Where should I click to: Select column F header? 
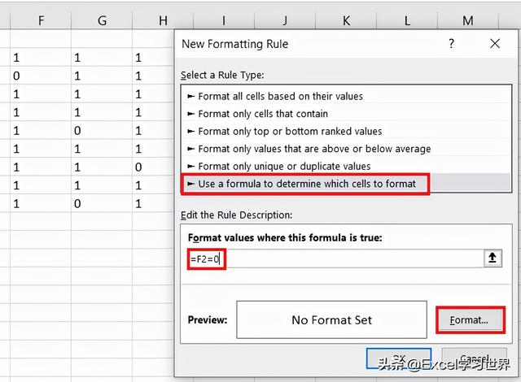(41, 20)
